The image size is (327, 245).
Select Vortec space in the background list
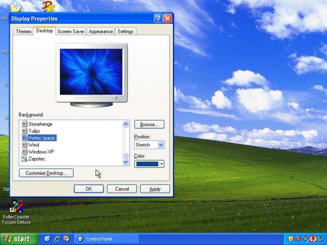42,138
